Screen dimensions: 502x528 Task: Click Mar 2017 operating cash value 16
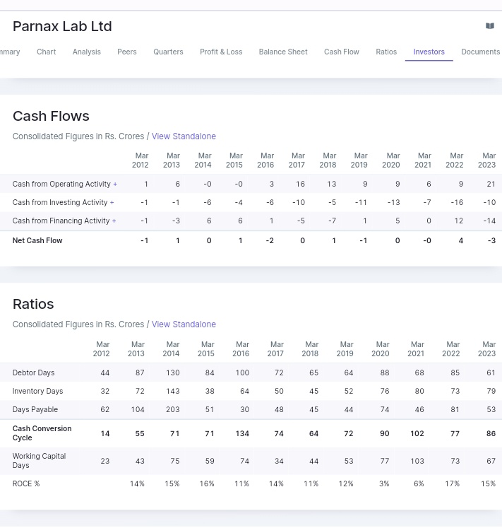pyautogui.click(x=300, y=184)
